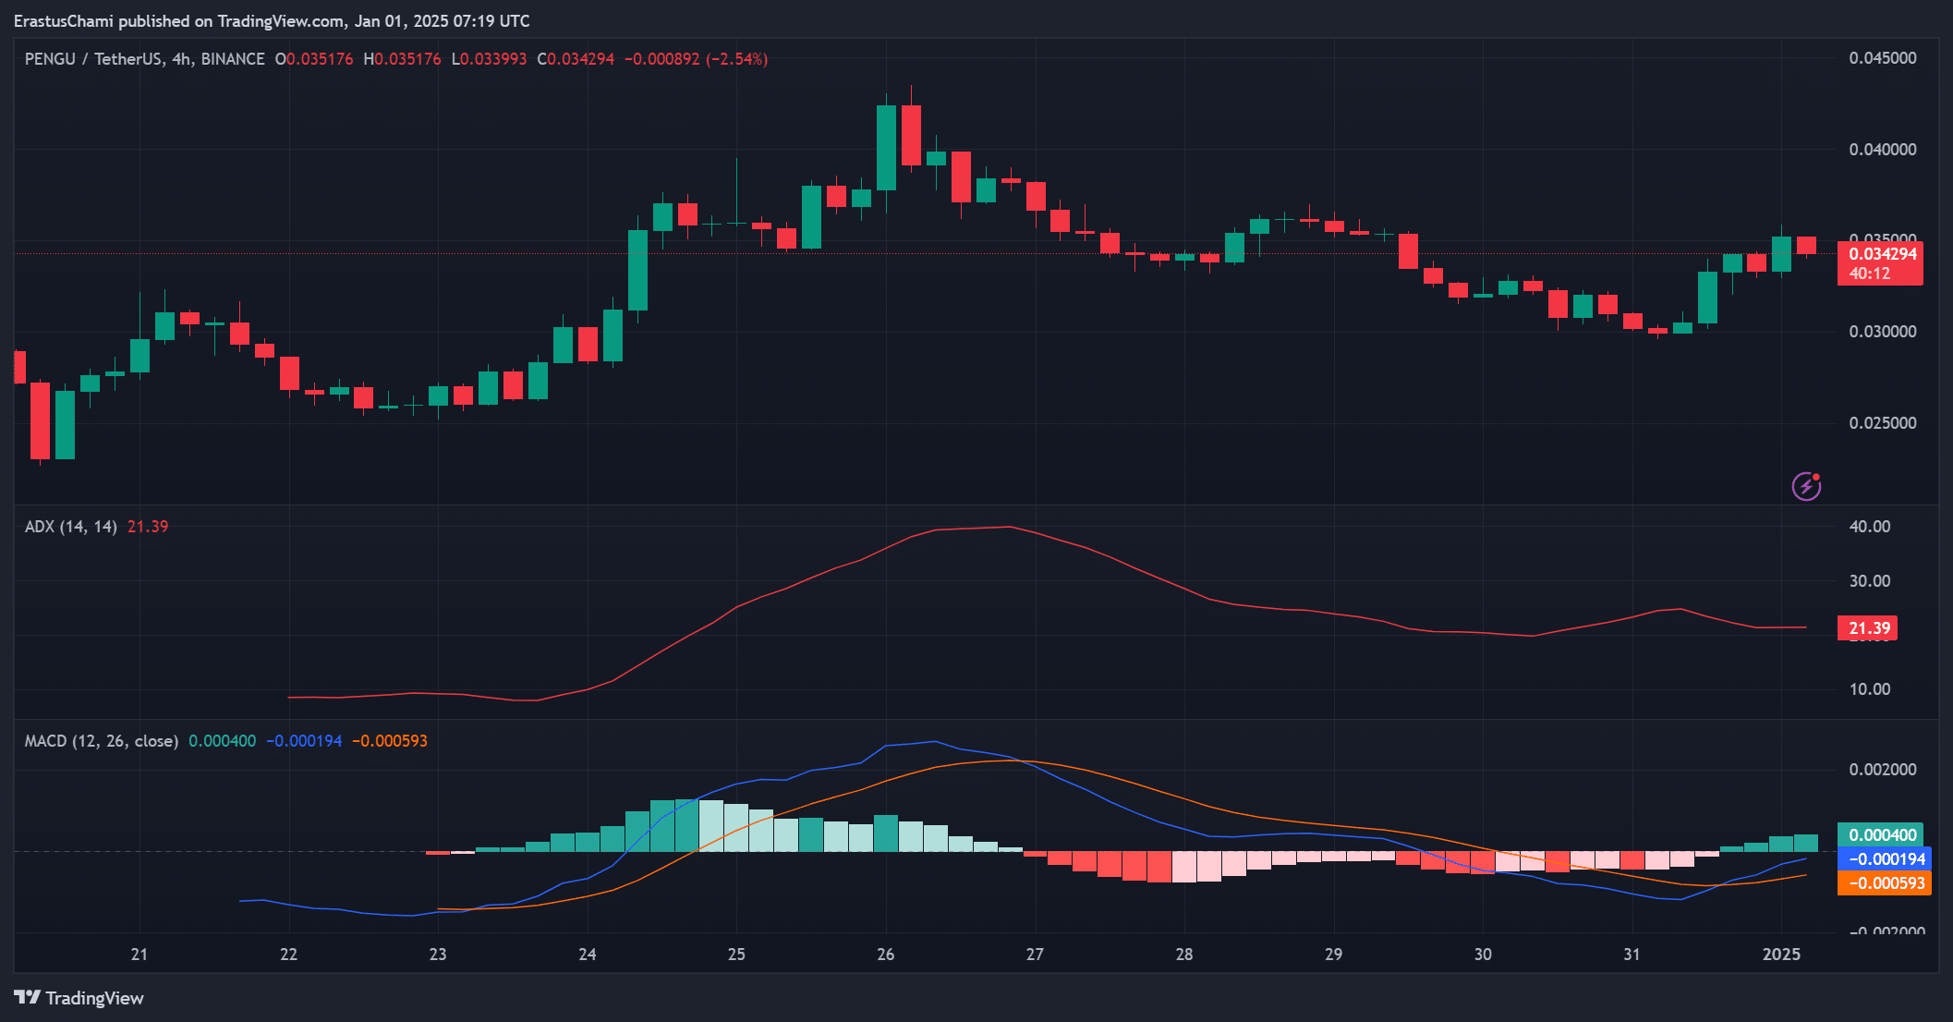Click the low price value L0.033993
The height and width of the screenshot is (1022, 1953).
489,59
